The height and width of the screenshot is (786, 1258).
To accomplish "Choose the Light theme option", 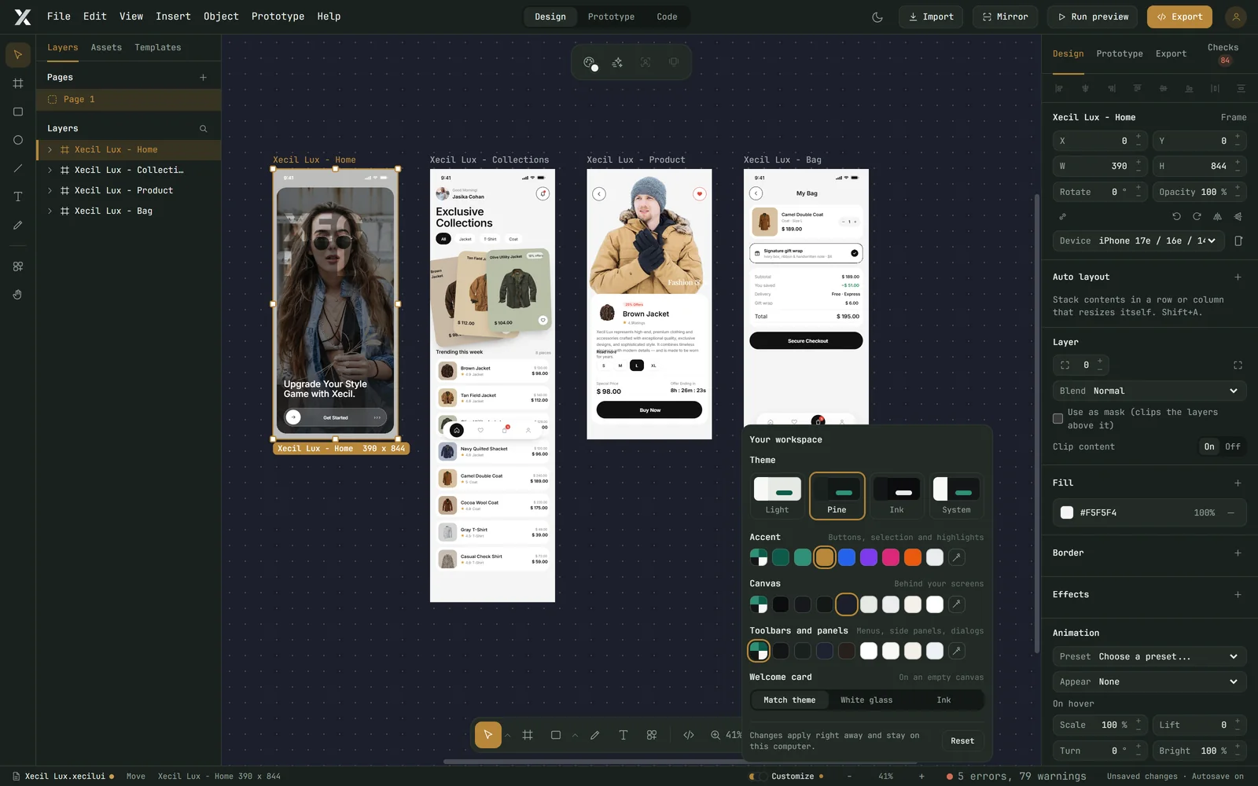I will tap(777, 495).
